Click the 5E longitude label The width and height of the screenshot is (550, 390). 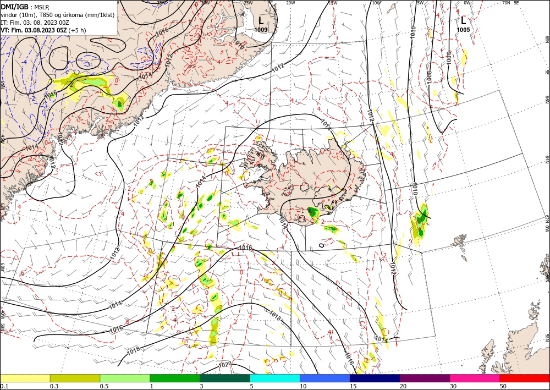pyautogui.click(x=516, y=3)
